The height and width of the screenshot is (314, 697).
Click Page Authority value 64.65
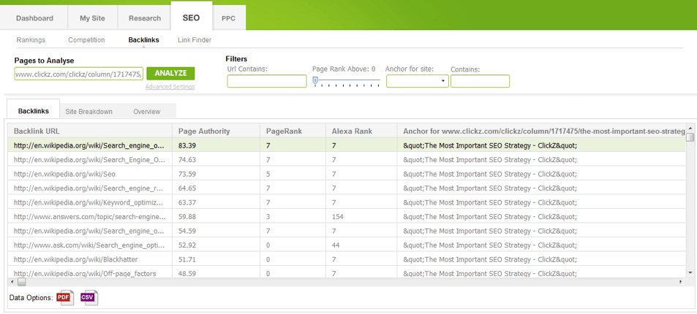(187, 188)
